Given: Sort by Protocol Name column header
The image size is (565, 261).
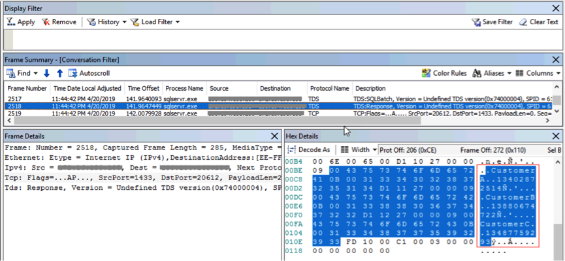Looking at the screenshot, I should click(328, 88).
